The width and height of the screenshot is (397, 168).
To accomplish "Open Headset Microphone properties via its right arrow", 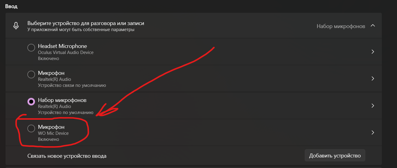I will coord(373,52).
